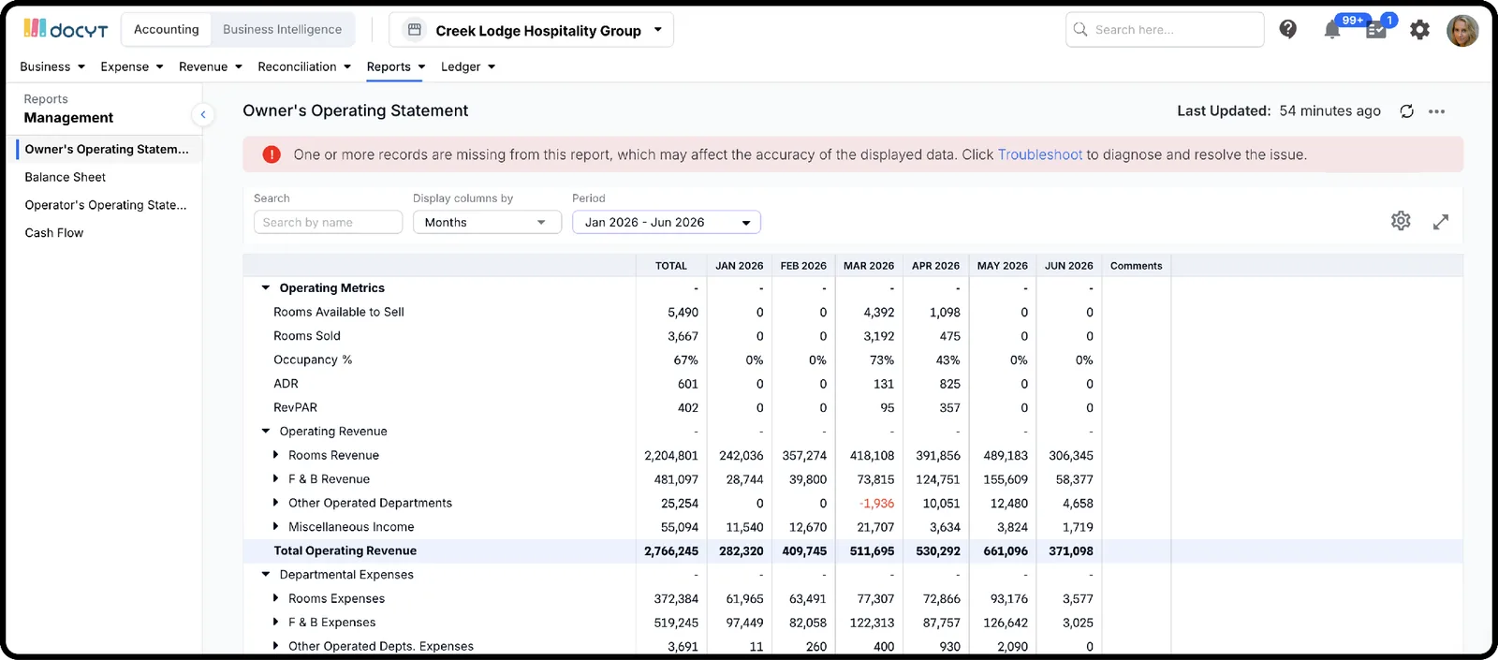Open the Reconciliation menu
Viewport: 1498px width, 660px height.
304,66
